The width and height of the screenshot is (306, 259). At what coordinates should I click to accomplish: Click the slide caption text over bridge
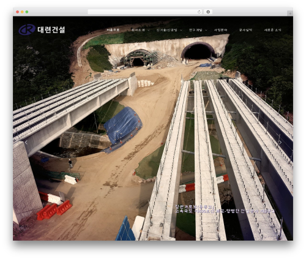(225, 209)
